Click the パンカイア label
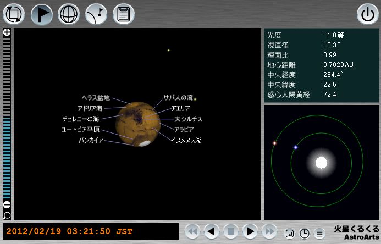Image resolution: width=381 pixels, height=244 pixels. [x=91, y=140]
